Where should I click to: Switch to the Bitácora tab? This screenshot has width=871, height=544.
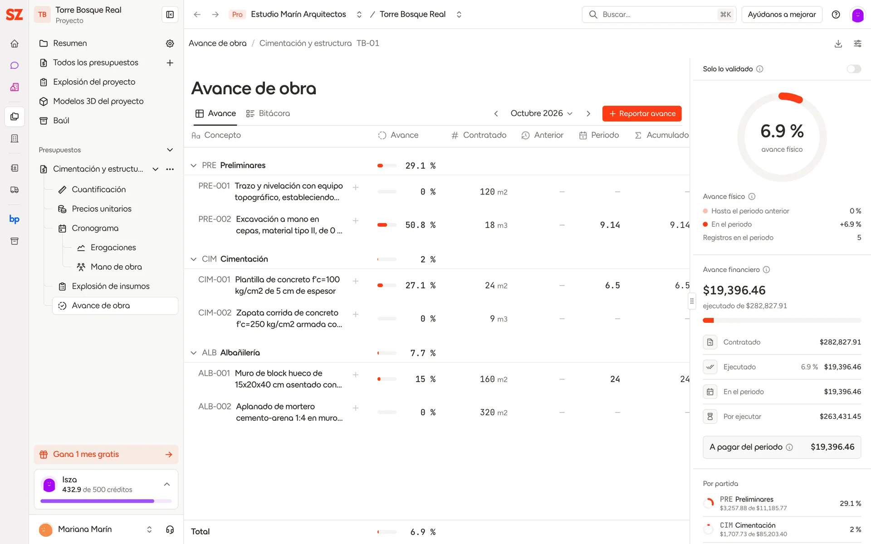pyautogui.click(x=268, y=113)
